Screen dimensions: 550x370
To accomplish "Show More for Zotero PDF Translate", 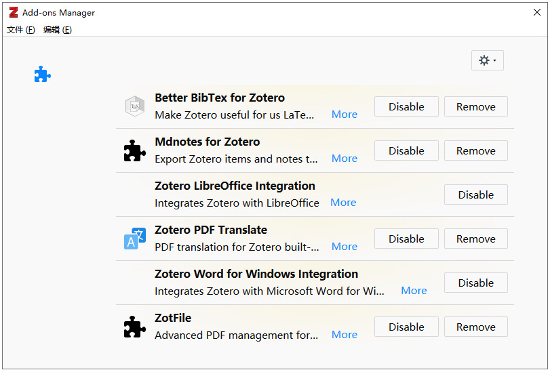I will tap(345, 247).
